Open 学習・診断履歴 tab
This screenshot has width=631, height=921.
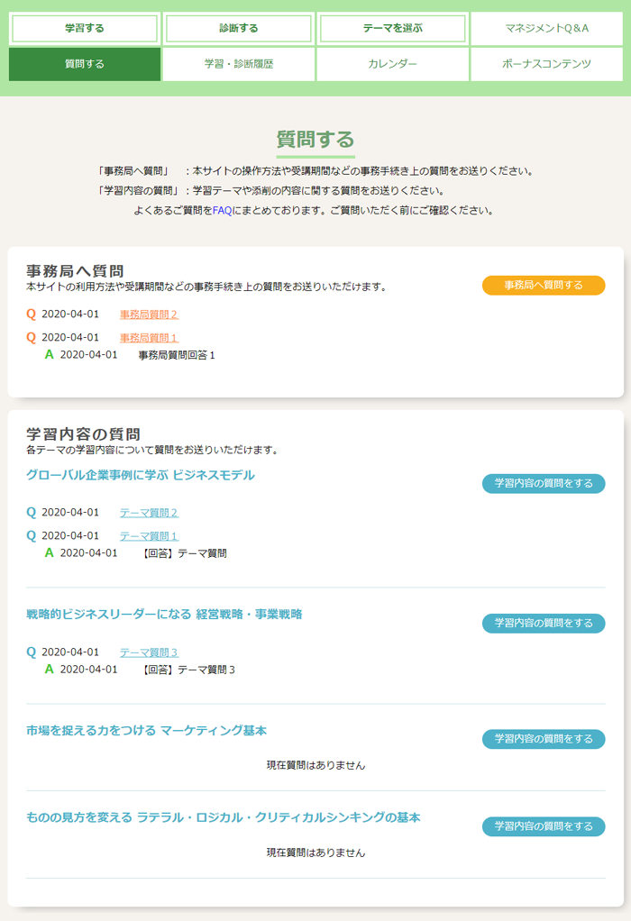click(239, 64)
